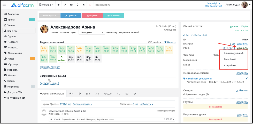Viewport: 253px width, 124px height.
Task: Open the history clock tab
Action: tap(135, 93)
